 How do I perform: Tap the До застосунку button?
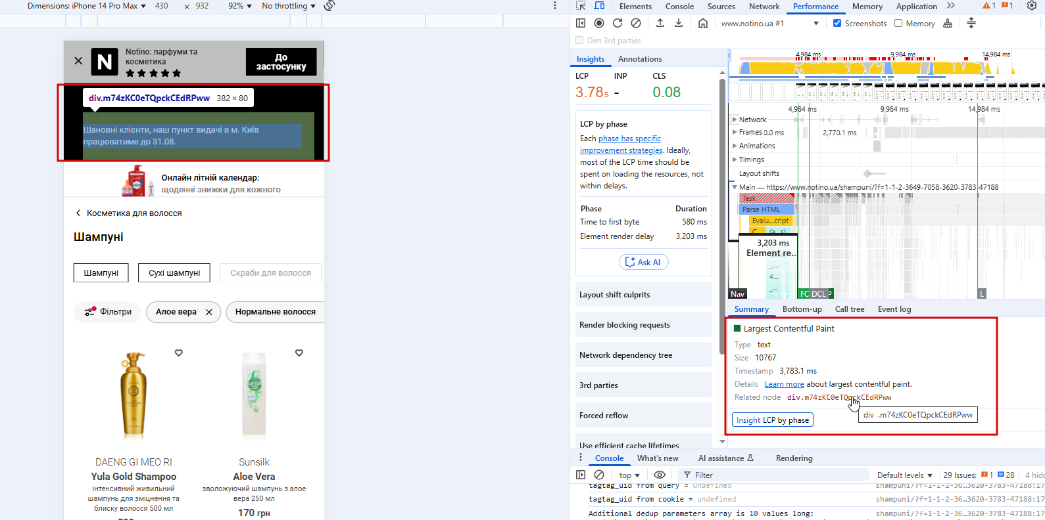[x=281, y=62]
